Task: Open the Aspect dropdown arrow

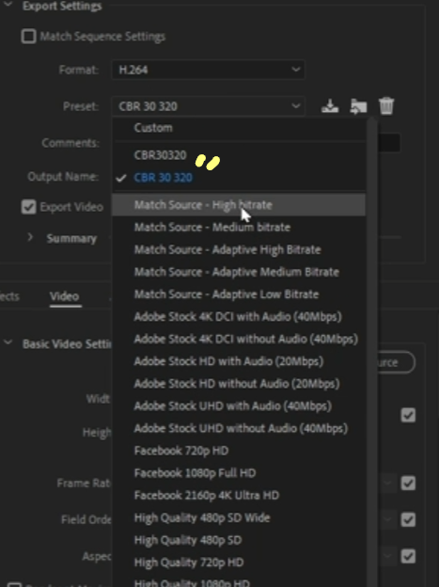Action: tap(387, 556)
